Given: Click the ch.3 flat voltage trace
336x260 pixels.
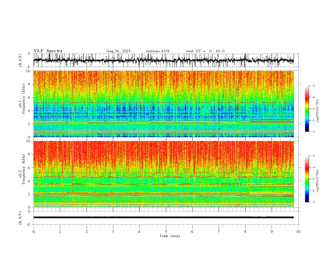Looking at the screenshot, I should [163, 218].
